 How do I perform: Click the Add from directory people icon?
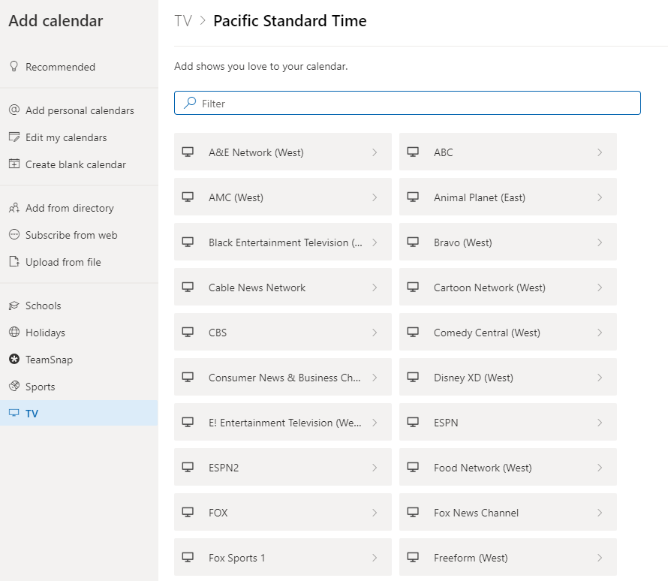pyautogui.click(x=14, y=208)
